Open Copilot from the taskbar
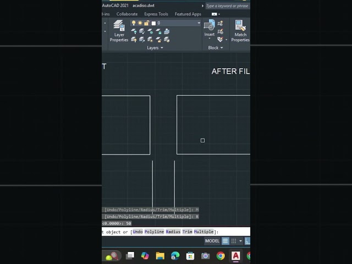This screenshot has height=264, width=352. [145, 256]
